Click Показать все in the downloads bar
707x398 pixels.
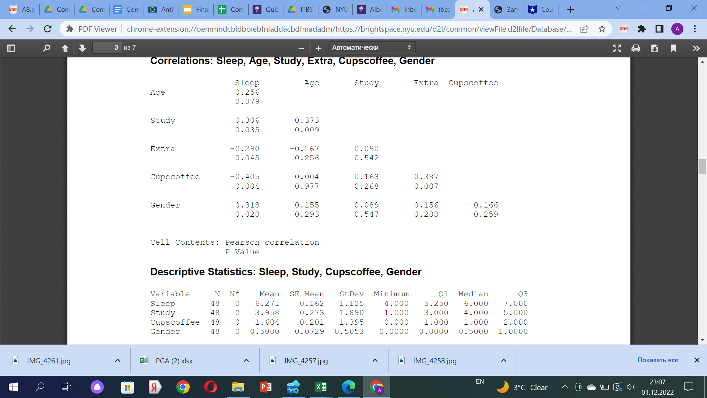657,360
